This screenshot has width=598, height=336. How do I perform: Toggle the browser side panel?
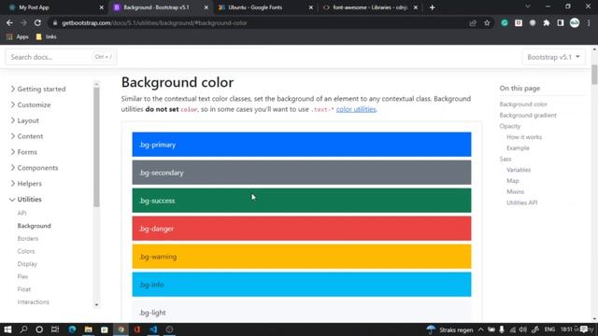pos(561,22)
